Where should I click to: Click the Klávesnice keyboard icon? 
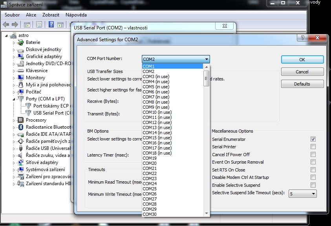coord(21,71)
